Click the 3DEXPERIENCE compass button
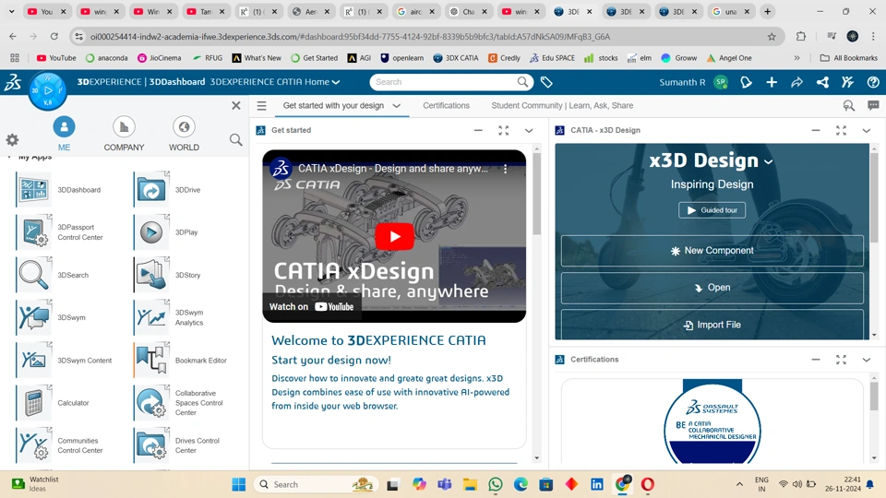Screen dimensions: 886x498 tap(48, 90)
